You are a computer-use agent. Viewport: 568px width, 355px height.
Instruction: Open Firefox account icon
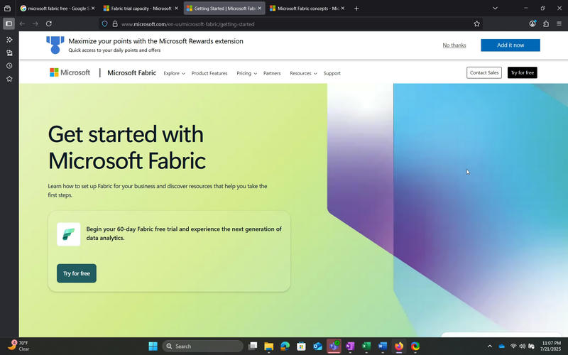pyautogui.click(x=532, y=24)
